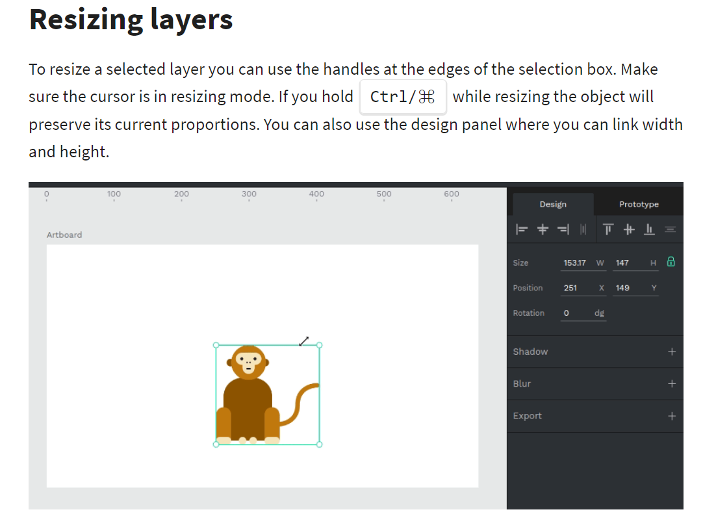Click the Position label in design panel
Viewport: 716px width, 527px height.
click(x=528, y=288)
